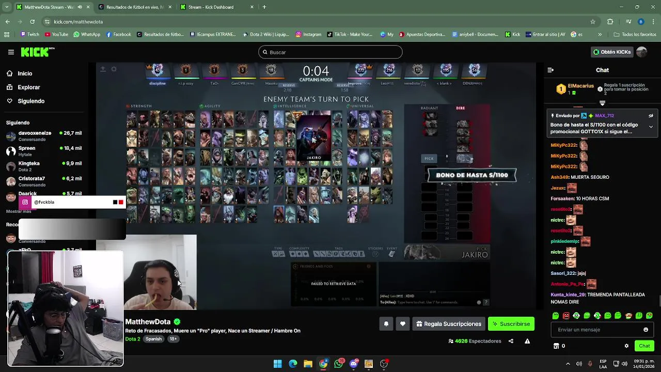Viewport: 661px width, 372px height.
Task: Open the chat shop icon
Action: [556, 346]
